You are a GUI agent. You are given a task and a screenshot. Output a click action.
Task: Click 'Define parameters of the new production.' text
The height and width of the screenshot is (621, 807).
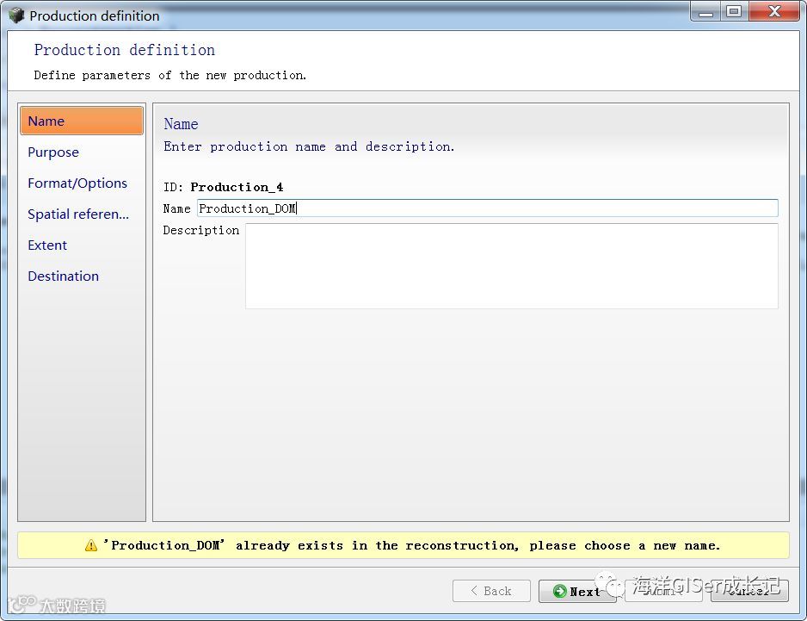coord(169,75)
